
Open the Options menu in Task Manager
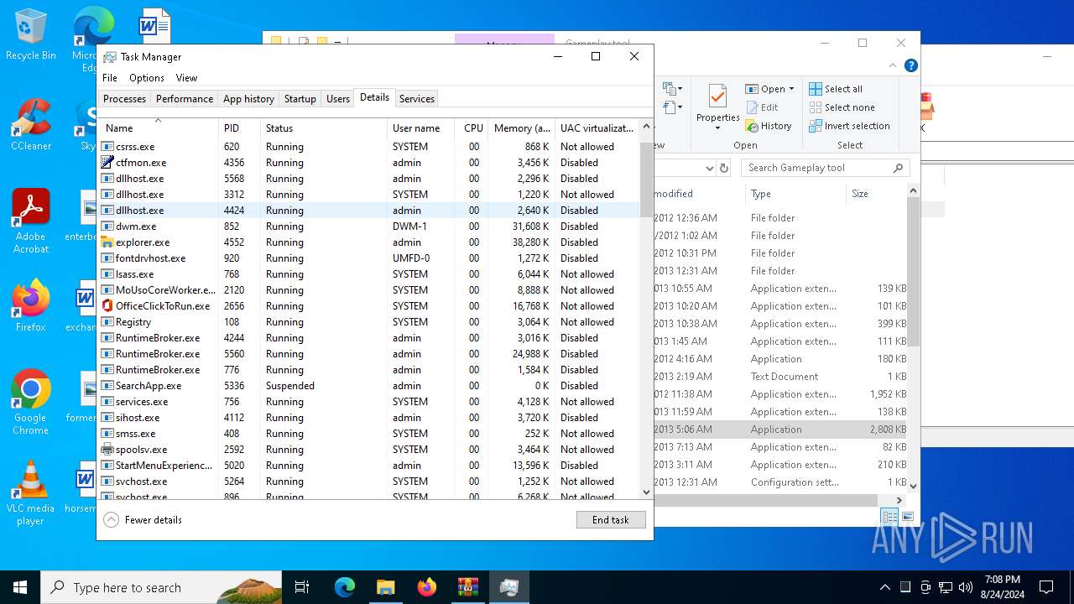pyautogui.click(x=147, y=78)
